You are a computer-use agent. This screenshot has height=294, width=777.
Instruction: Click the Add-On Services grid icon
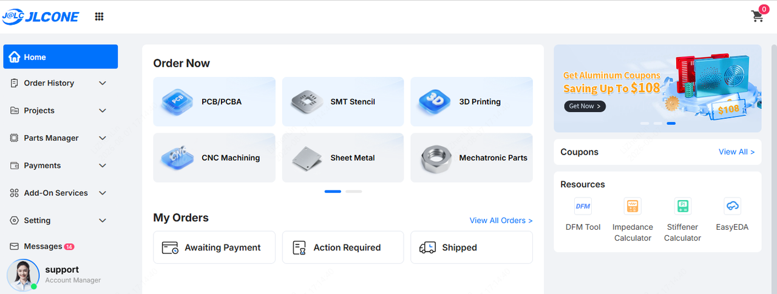(15, 193)
